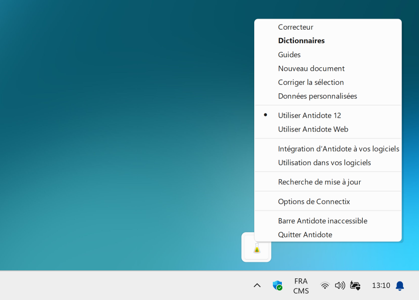Click Corriger la sélection
Image resolution: width=419 pixels, height=300 pixels.
[311, 82]
